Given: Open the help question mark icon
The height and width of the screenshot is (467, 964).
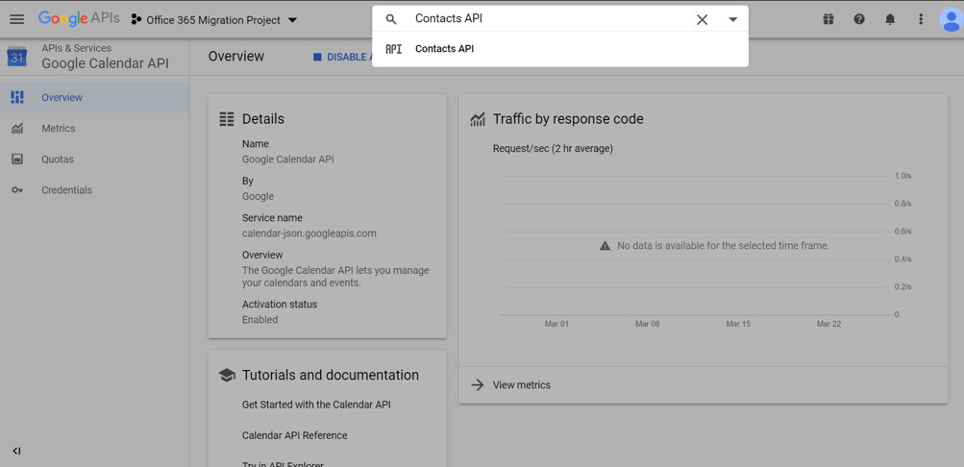Looking at the screenshot, I should click(x=859, y=19).
